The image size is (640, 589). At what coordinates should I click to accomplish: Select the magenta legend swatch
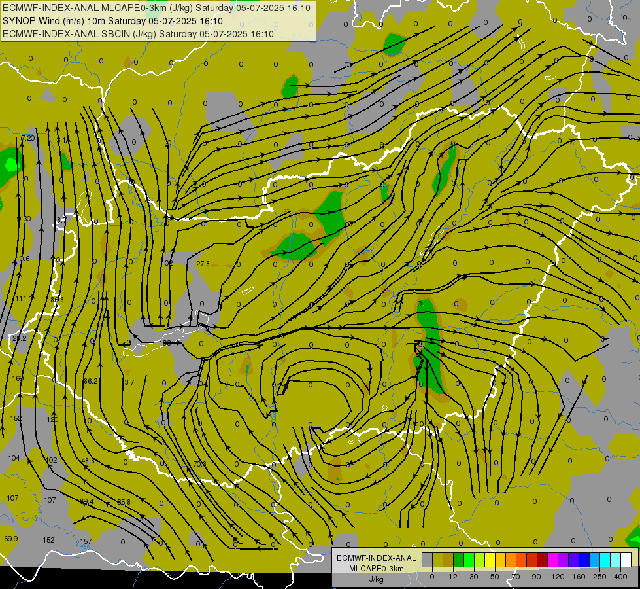pos(553,560)
